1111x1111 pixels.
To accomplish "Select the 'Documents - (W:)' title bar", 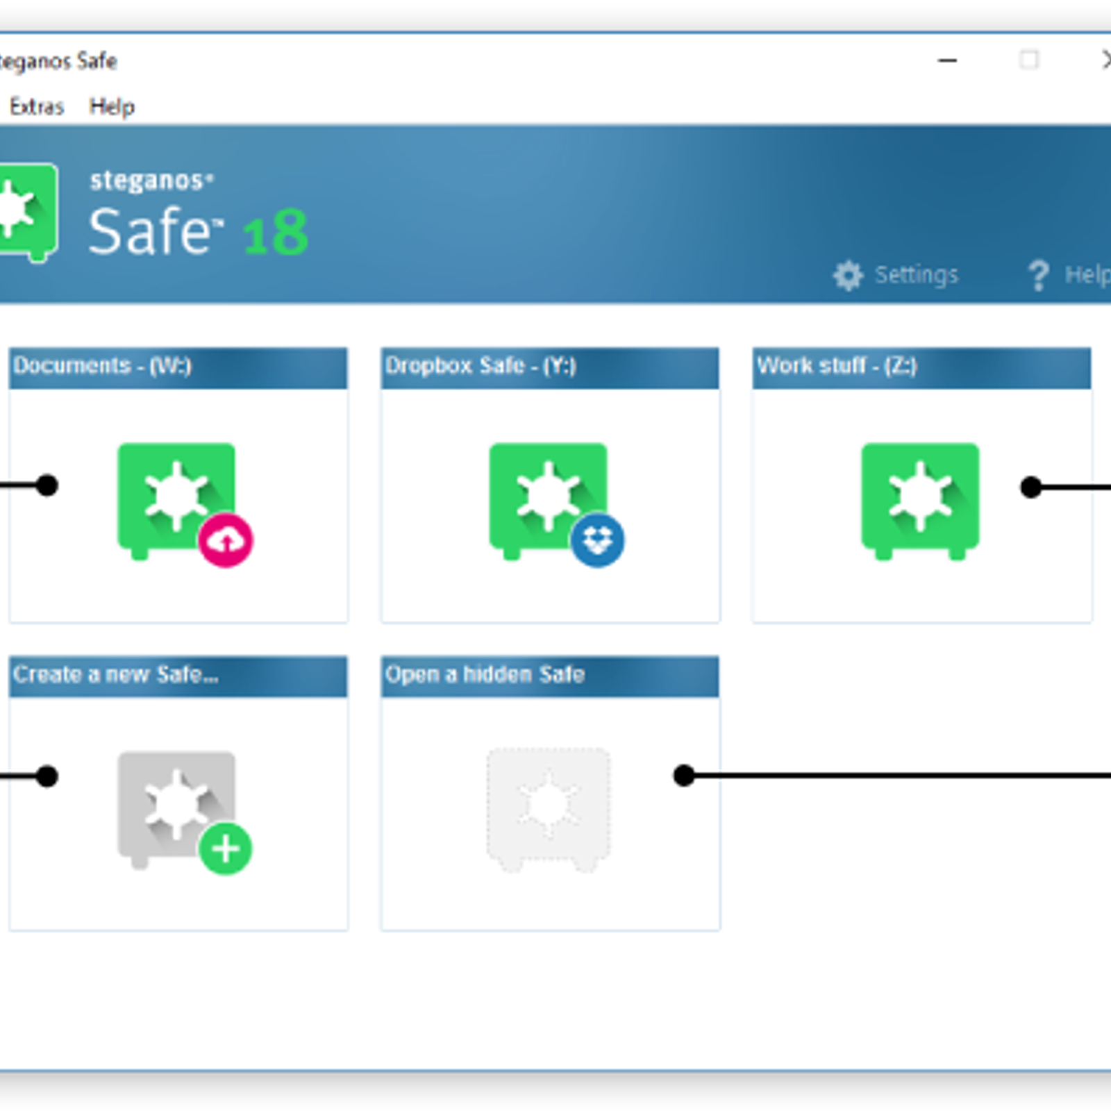I will click(x=178, y=367).
